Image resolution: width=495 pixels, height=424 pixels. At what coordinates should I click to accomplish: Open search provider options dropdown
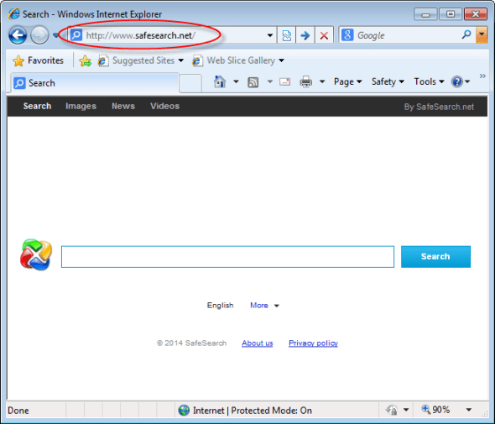[x=482, y=35]
